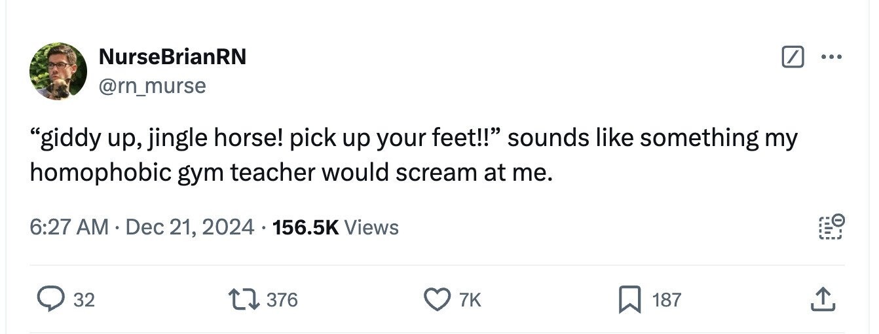Open the three-dot more options menu
Screen dimensions: 879x334
831,58
